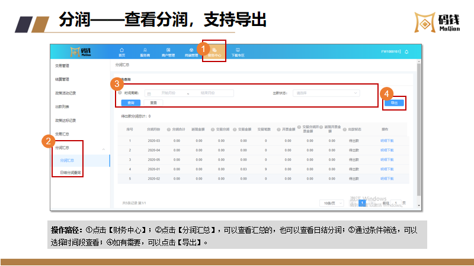Select the 财务中心 navigation icon
This screenshot has width=474, height=266.
tap(214, 51)
